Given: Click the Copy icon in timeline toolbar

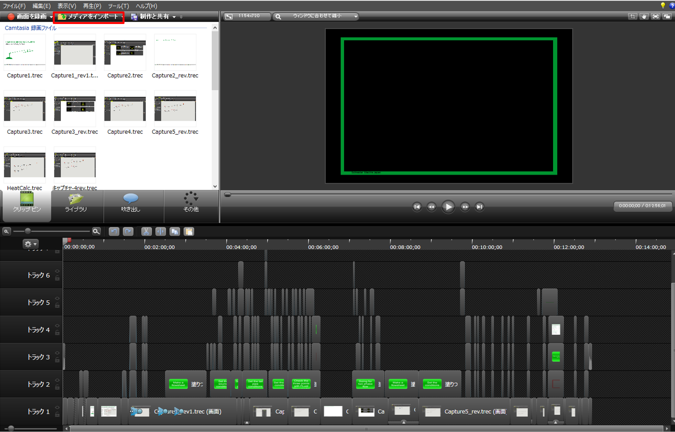Looking at the screenshot, I should click(175, 232).
